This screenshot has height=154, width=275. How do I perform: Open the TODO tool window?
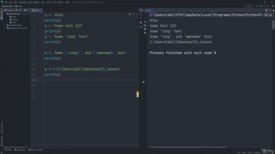coord(8,150)
